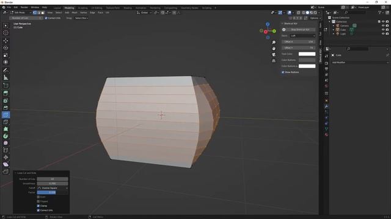Open the Options dropdown in viewport header
The width and height of the screenshot is (391, 219).
(315, 18)
